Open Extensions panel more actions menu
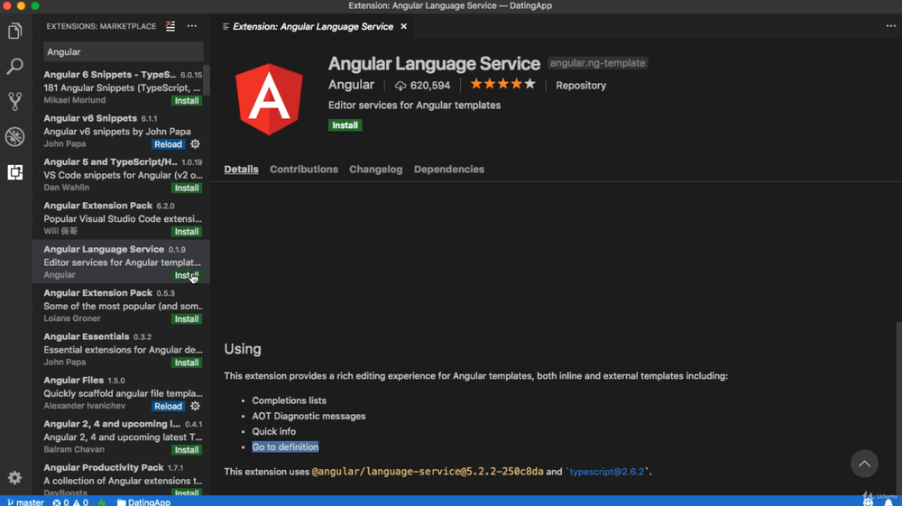 pyautogui.click(x=192, y=27)
